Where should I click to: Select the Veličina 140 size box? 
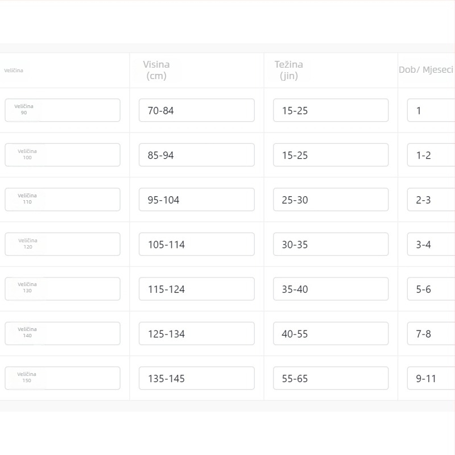[63, 334]
